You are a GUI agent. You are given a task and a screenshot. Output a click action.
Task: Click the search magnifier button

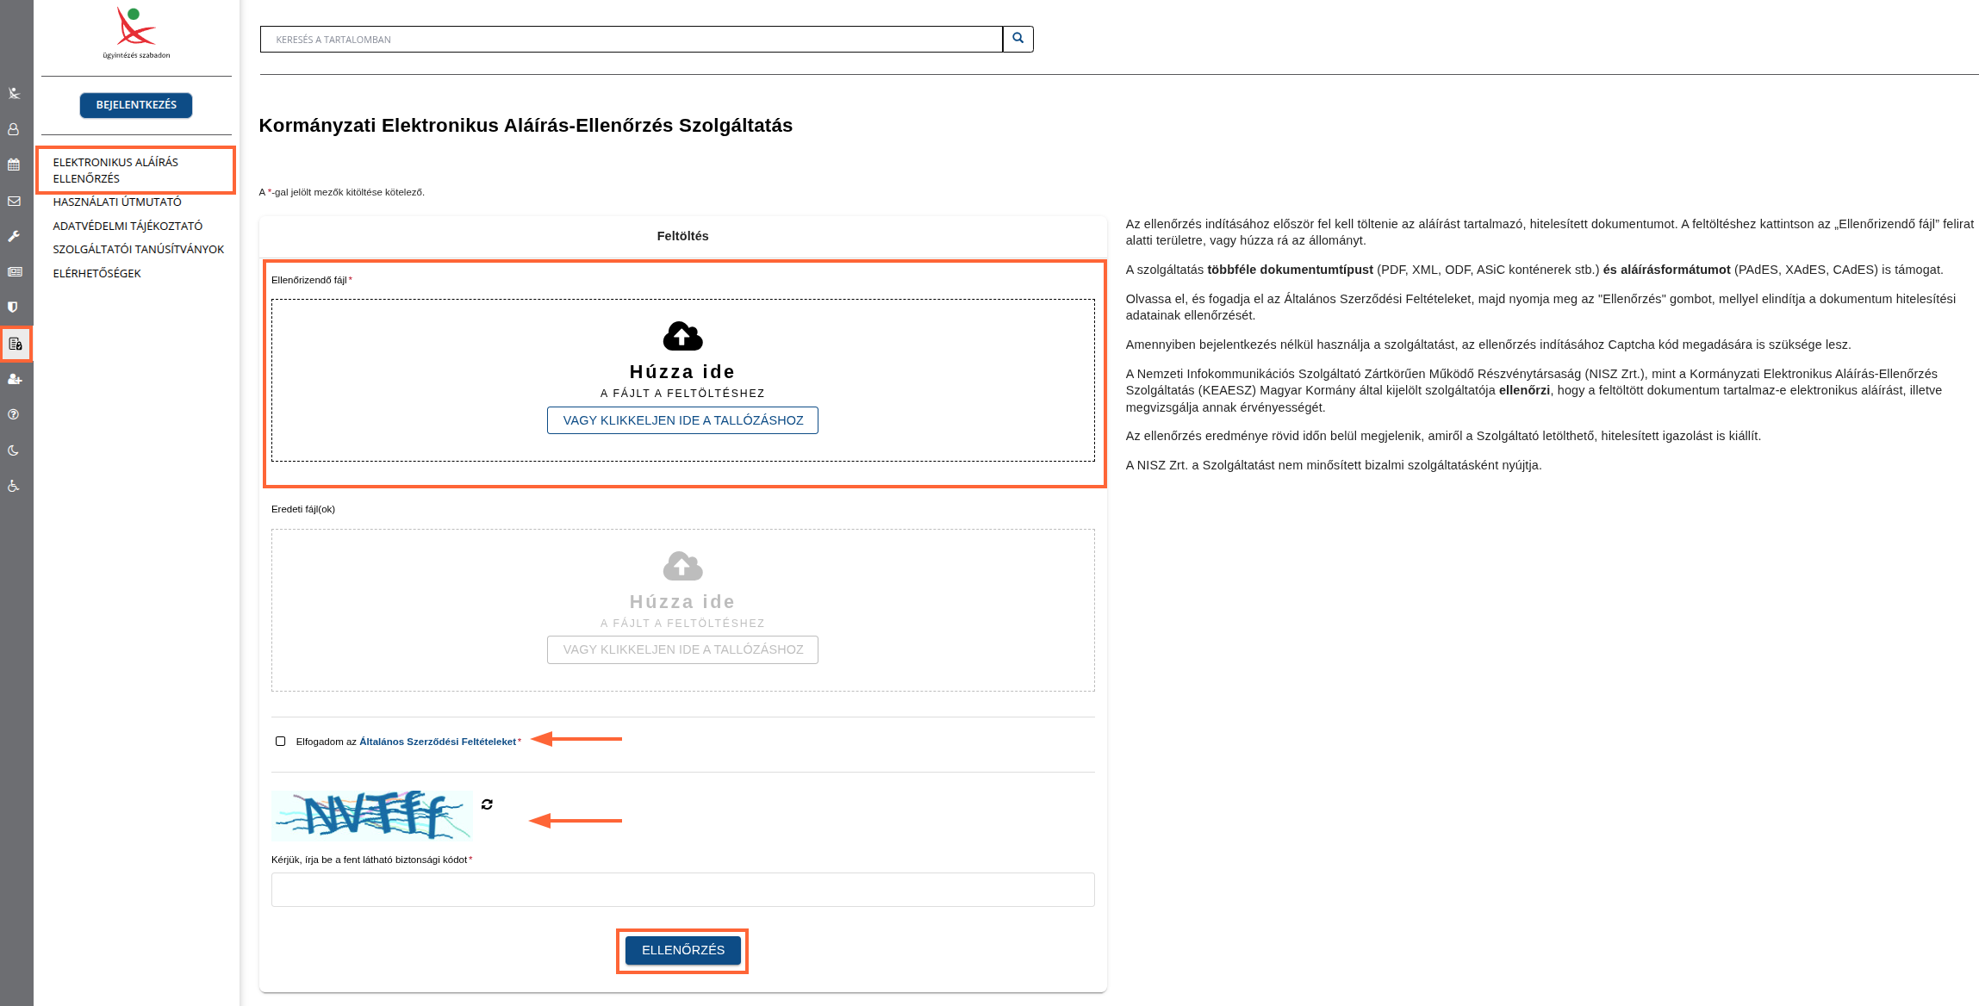(x=1018, y=39)
